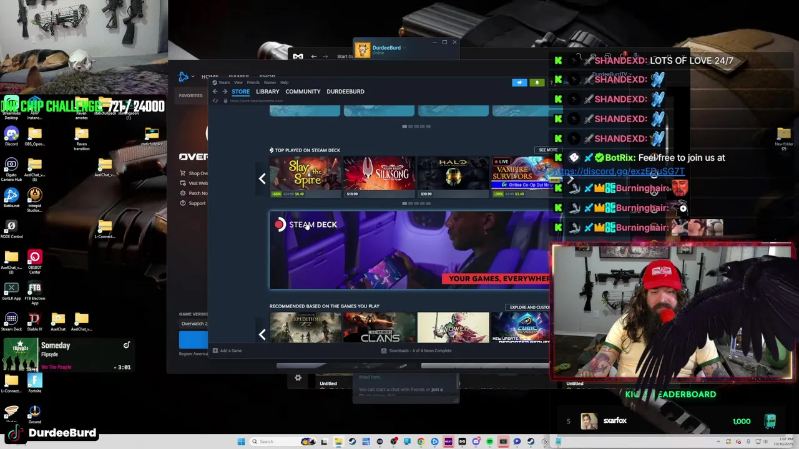Open Support link in Battle.net

[x=193, y=203]
